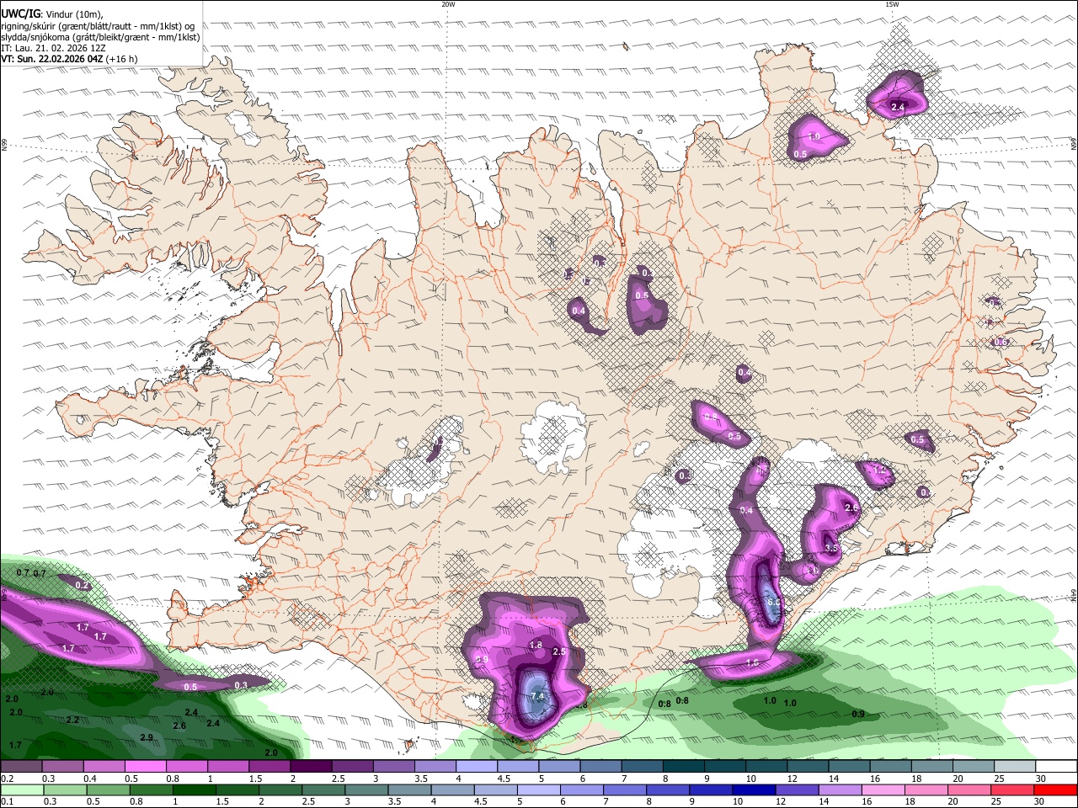Click the 2.5 value on the map

point(559,652)
